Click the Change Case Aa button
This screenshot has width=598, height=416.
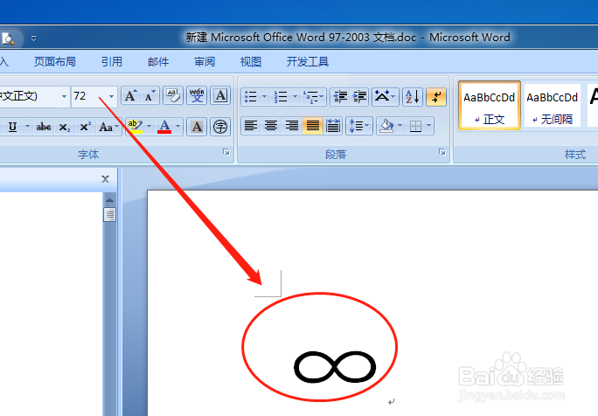coord(108,127)
